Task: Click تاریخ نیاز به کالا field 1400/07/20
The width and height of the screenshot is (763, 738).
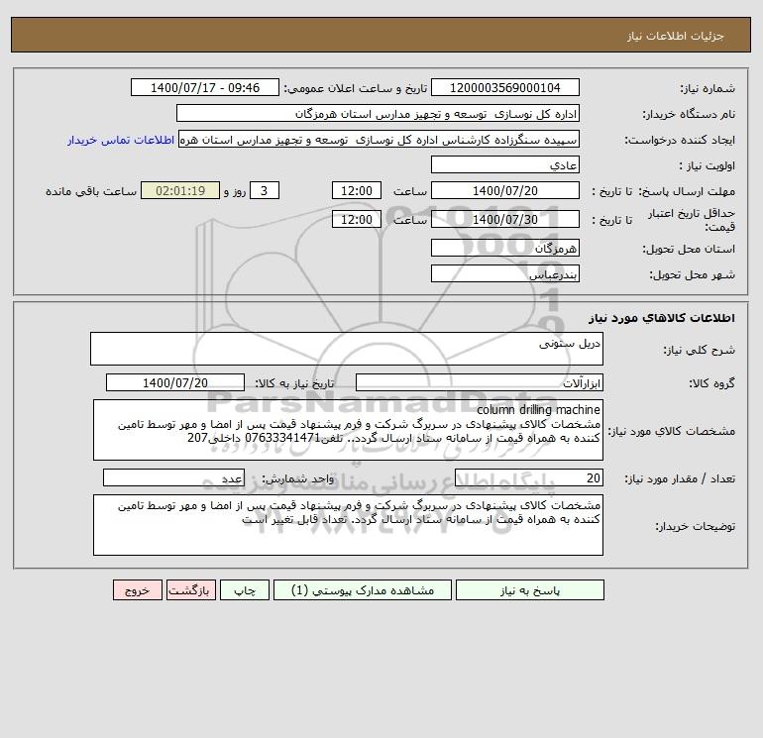Action: (175, 382)
